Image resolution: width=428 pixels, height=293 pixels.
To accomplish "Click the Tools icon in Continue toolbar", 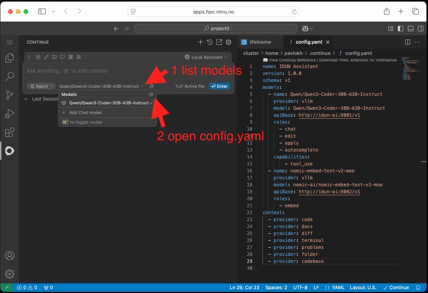I will click(x=70, y=57).
